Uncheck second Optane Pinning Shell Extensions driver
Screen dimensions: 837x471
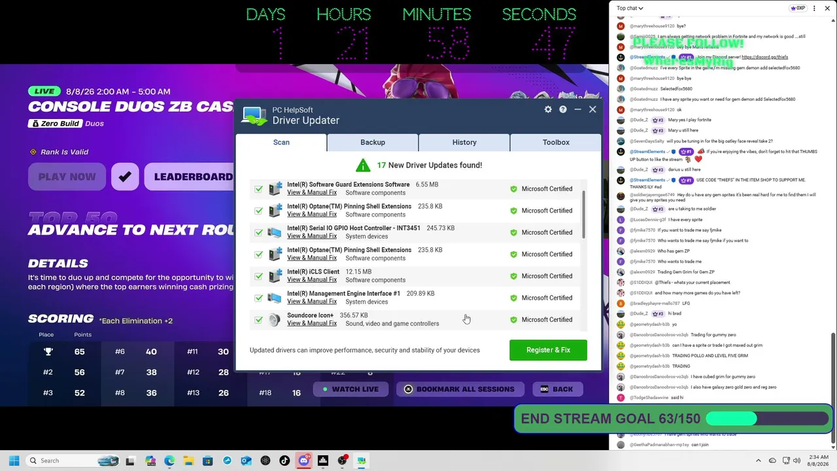259,254
